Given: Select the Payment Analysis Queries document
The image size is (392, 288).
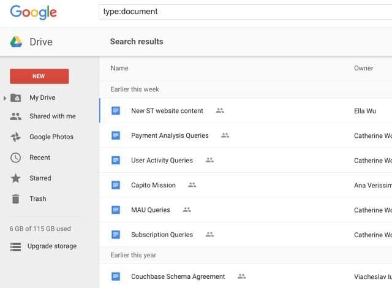Looking at the screenshot, I should (x=170, y=135).
